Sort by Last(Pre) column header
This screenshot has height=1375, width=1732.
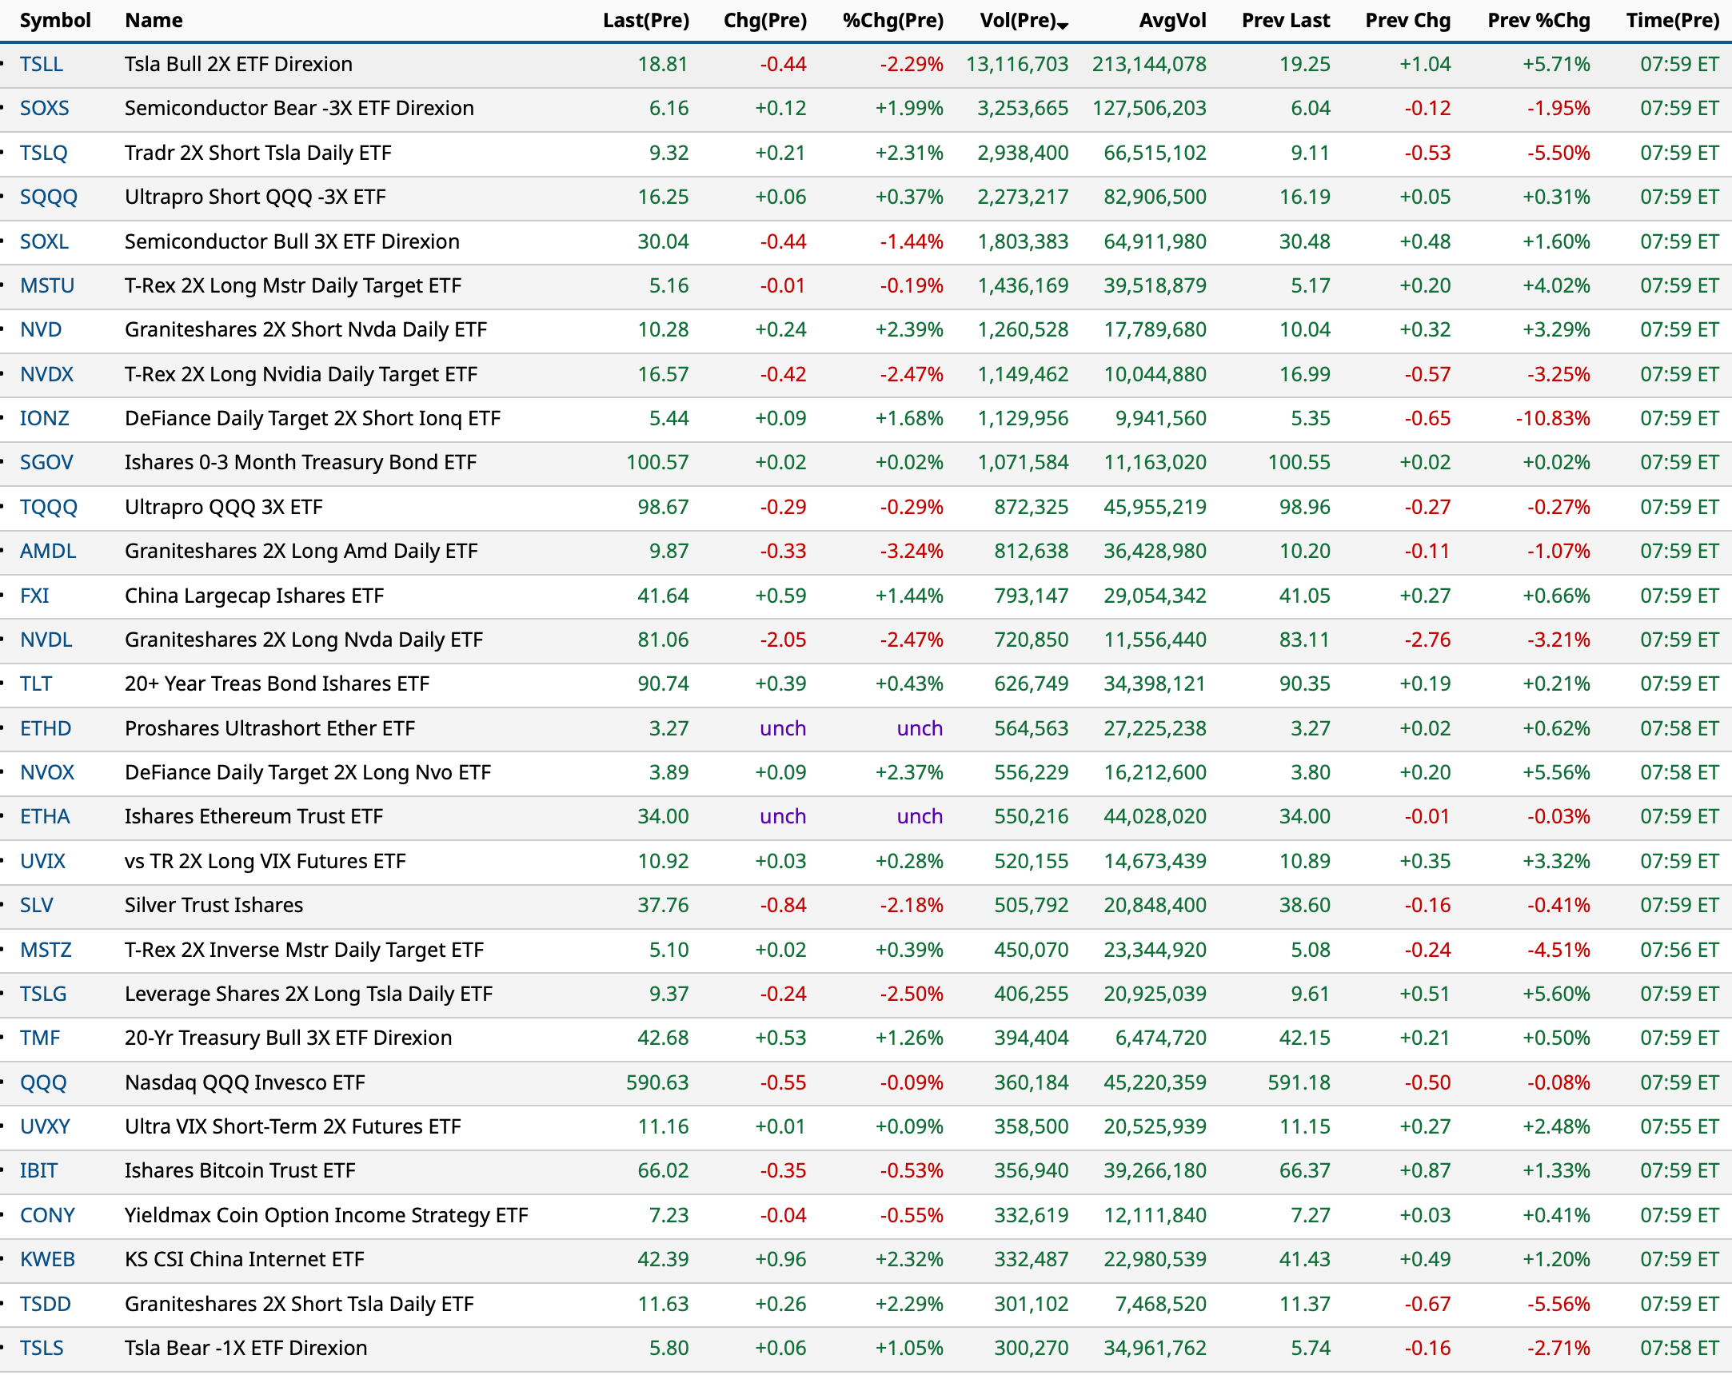[645, 20]
